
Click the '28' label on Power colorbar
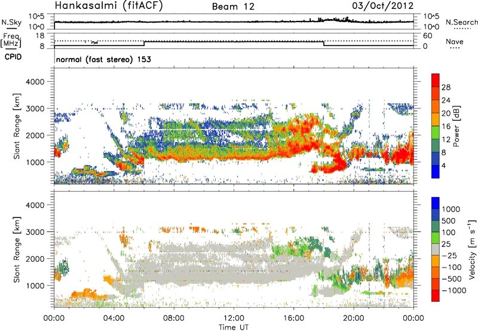pos(446,87)
